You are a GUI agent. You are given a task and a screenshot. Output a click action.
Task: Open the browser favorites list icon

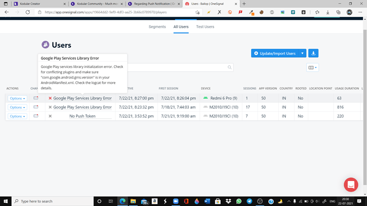pos(317,12)
